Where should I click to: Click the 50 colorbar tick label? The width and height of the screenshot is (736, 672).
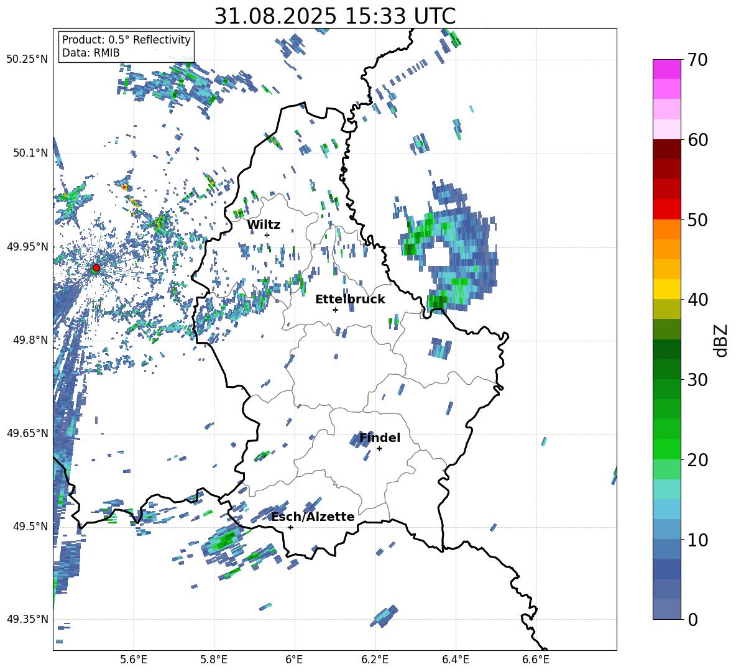(697, 219)
